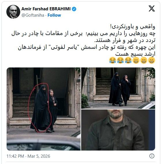Click the first tweet line واقعی و باورنکردی
This screenshot has height=164, width=162.
[133, 27]
